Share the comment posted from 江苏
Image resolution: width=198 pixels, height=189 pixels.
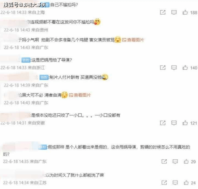tap(164, 183)
